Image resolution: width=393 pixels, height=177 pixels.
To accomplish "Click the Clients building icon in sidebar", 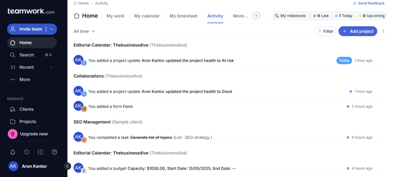I will click(13, 109).
